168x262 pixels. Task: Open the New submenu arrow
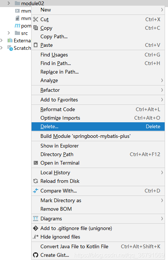[x=162, y=10]
